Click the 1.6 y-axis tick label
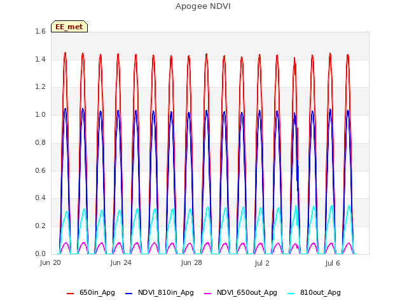 click(40, 31)
